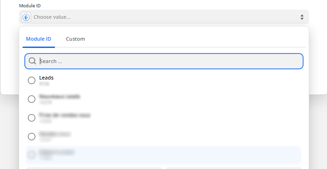Focus the Search text field
The image size is (327, 169).
[164, 61]
